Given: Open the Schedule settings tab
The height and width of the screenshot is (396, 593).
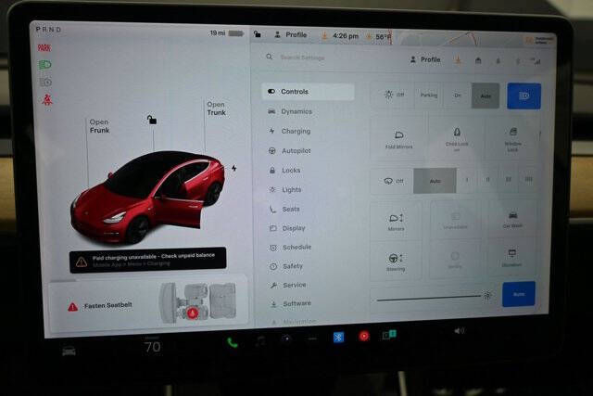Looking at the screenshot, I should tap(290, 248).
